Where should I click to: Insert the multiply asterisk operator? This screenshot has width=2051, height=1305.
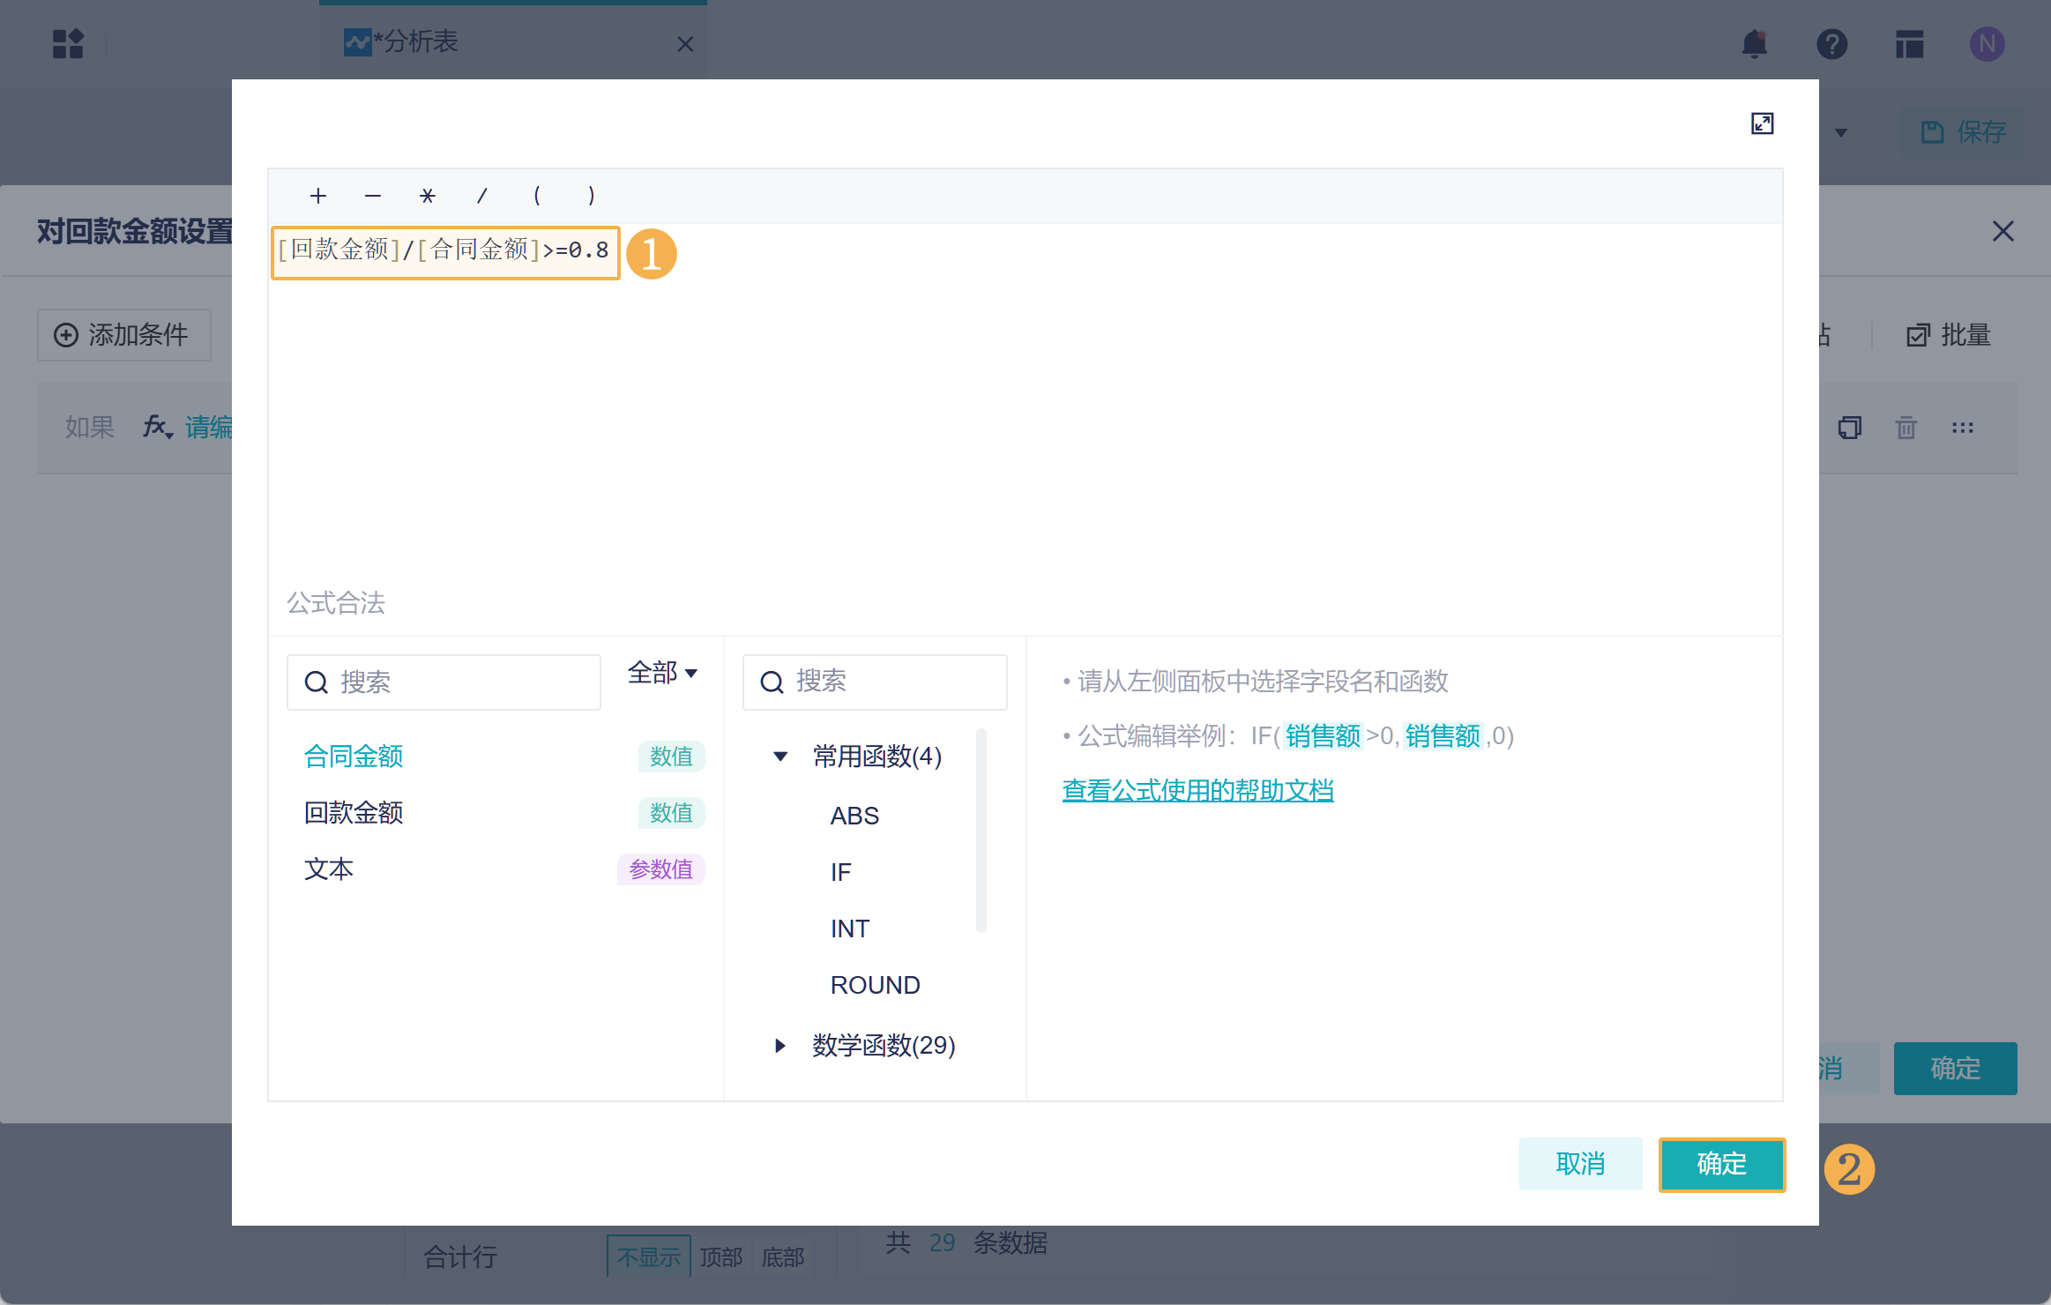pos(428,196)
